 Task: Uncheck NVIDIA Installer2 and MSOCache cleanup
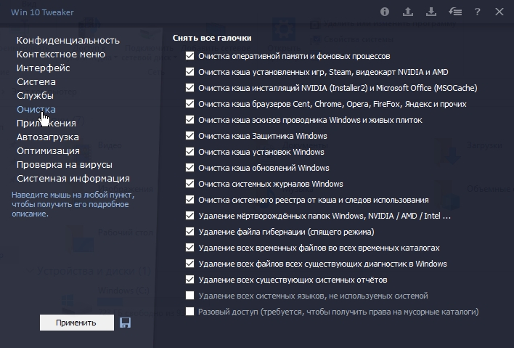tap(189, 88)
